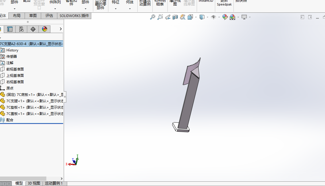This screenshot has width=325, height=186.
Task: Expand more manager tabs with the chevron
Action: point(61,29)
